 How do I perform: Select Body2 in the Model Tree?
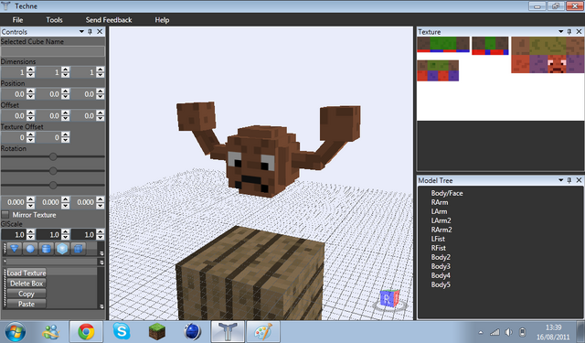pos(441,257)
